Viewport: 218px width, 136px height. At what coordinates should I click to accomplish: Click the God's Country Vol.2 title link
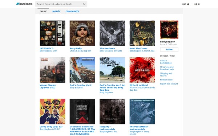tap(81, 85)
